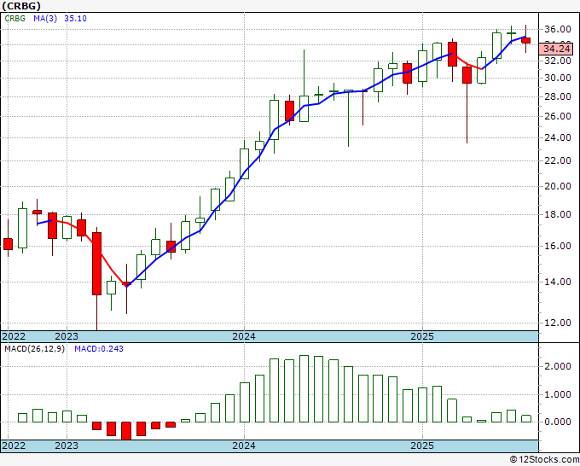Click the (CRBG) chart title

21,6
